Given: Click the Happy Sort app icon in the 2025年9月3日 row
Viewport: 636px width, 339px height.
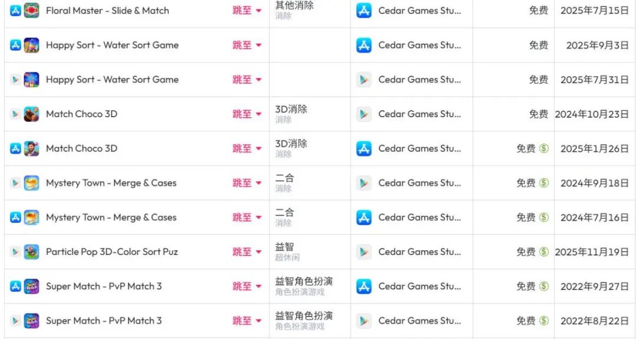Looking at the screenshot, I should 31,45.
